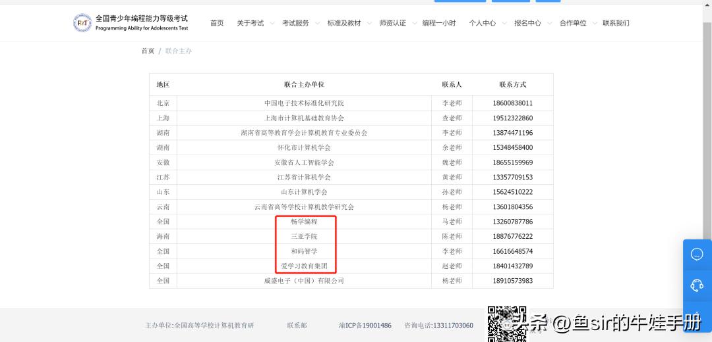The width and height of the screenshot is (712, 342).
Task: Click the site title 全国青少年编程能力等级考试
Action: click(142, 18)
